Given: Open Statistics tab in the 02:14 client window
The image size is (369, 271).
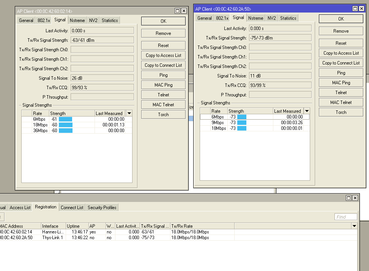Looking at the screenshot, I should tap(110, 20).
